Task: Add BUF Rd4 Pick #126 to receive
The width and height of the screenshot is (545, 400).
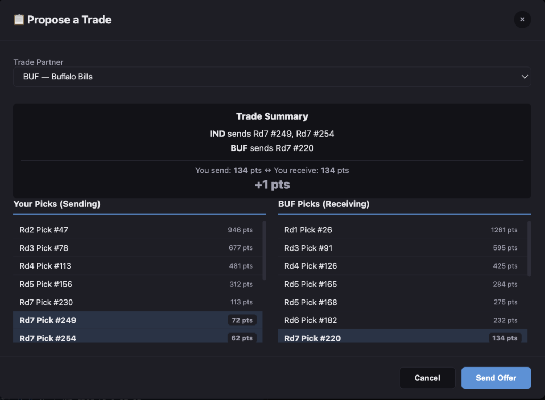Action: [401, 266]
